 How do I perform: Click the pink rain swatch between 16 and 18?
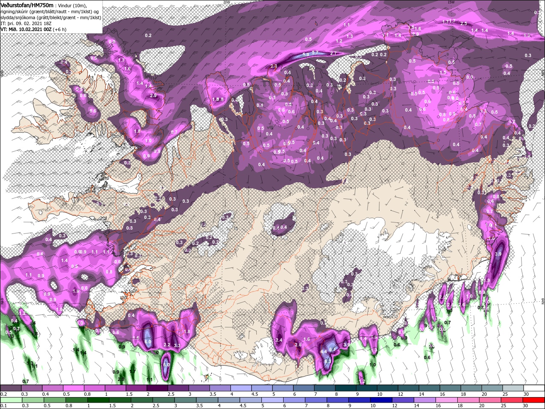[x=447, y=400]
